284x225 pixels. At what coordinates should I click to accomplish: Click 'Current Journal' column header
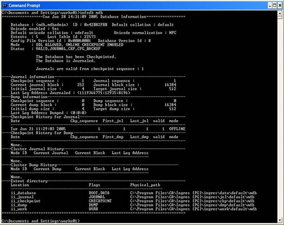(51, 153)
